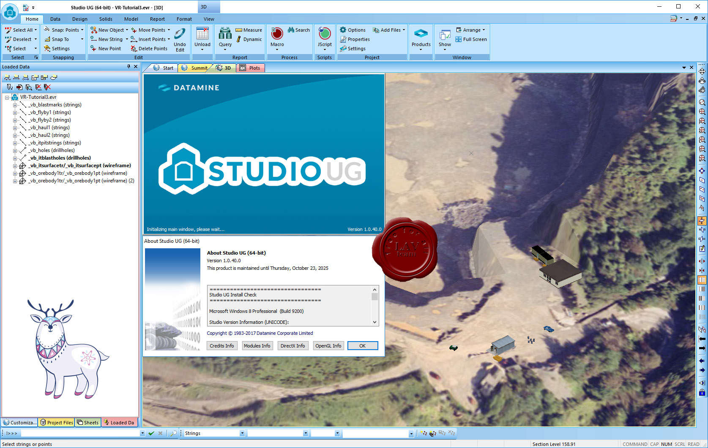Open the Products menu icon
The width and height of the screenshot is (708, 448).
point(421,34)
